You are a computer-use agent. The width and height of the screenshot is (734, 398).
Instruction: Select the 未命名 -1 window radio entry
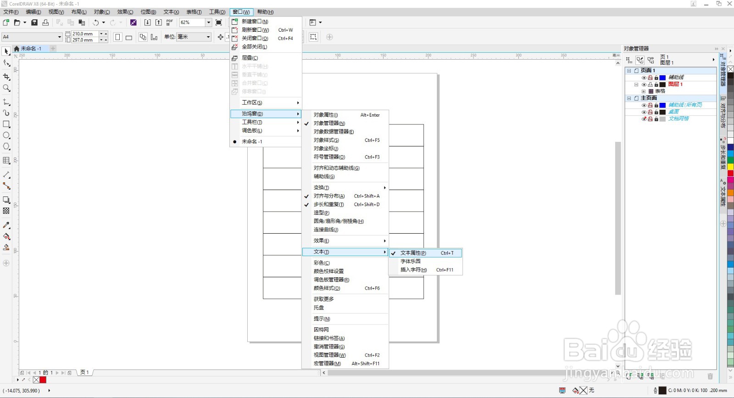pyautogui.click(x=266, y=141)
